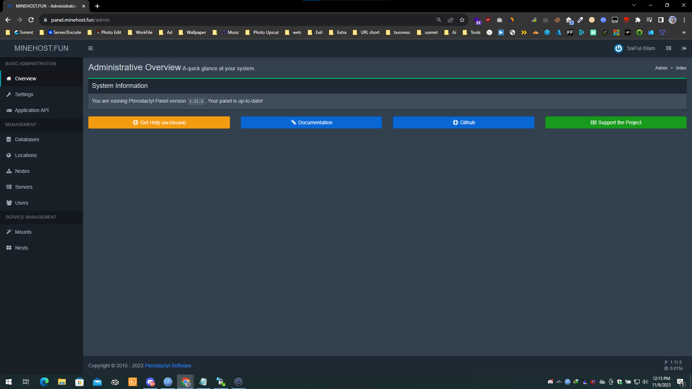Open the Chrome three-dot menu
The height and width of the screenshot is (389, 692).
pyautogui.click(x=684, y=20)
